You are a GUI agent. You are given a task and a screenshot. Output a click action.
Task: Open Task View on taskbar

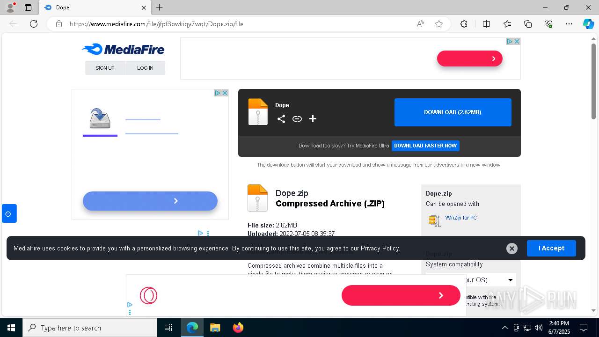point(168,328)
